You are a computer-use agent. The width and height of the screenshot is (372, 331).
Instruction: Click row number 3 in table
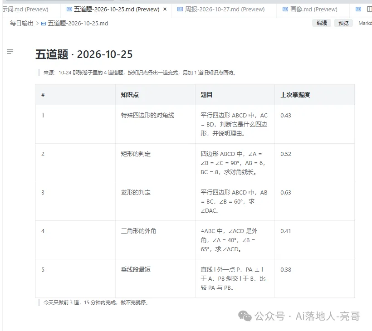point(43,193)
